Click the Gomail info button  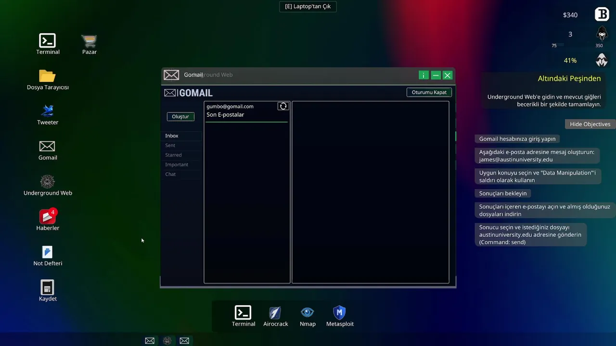[x=423, y=75]
